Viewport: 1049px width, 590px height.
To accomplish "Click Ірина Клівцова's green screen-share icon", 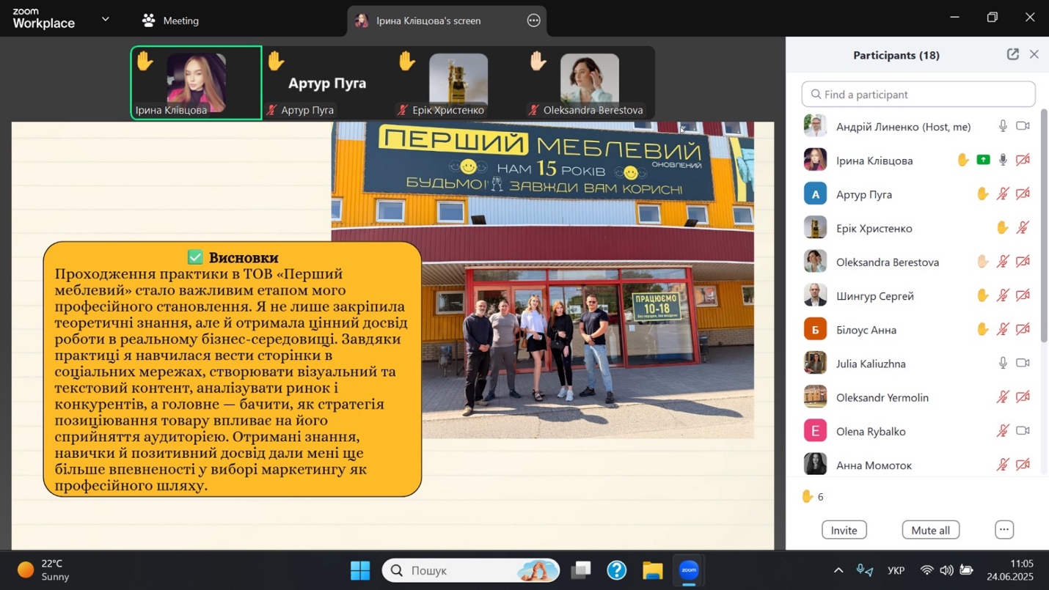I will tap(983, 160).
